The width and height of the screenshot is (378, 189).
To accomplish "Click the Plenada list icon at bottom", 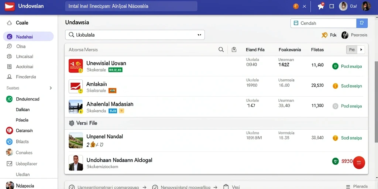I will [348, 186].
